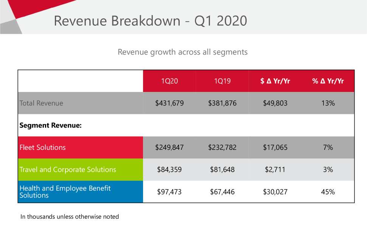Click the Fleet Solutions change $17,065
This screenshot has width=367, height=227.
275,148
